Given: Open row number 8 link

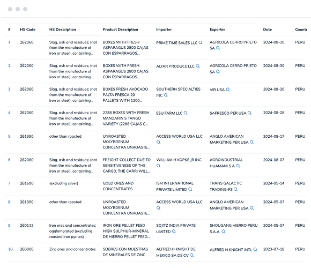Looking at the screenshot, I should [x=9, y=202].
